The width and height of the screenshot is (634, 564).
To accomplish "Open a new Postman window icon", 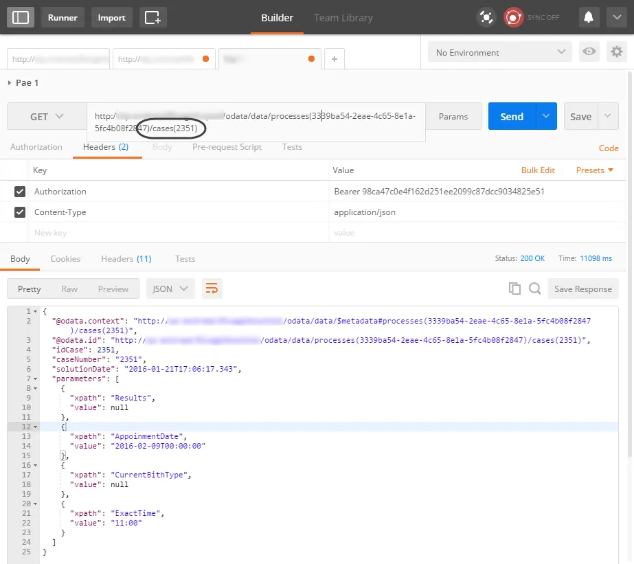I will pyautogui.click(x=153, y=17).
